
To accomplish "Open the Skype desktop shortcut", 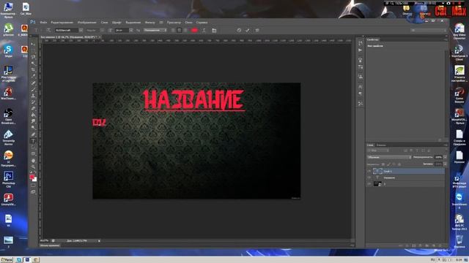I will tap(8, 51).
